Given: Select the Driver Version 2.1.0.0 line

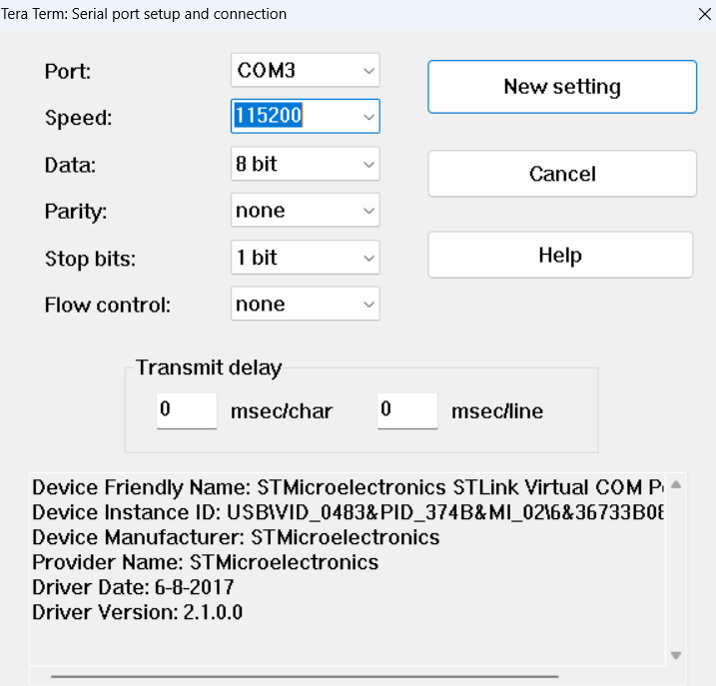Looking at the screenshot, I should tap(137, 612).
